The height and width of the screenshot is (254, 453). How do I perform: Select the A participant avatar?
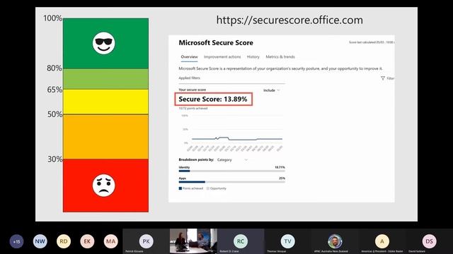tap(382, 241)
